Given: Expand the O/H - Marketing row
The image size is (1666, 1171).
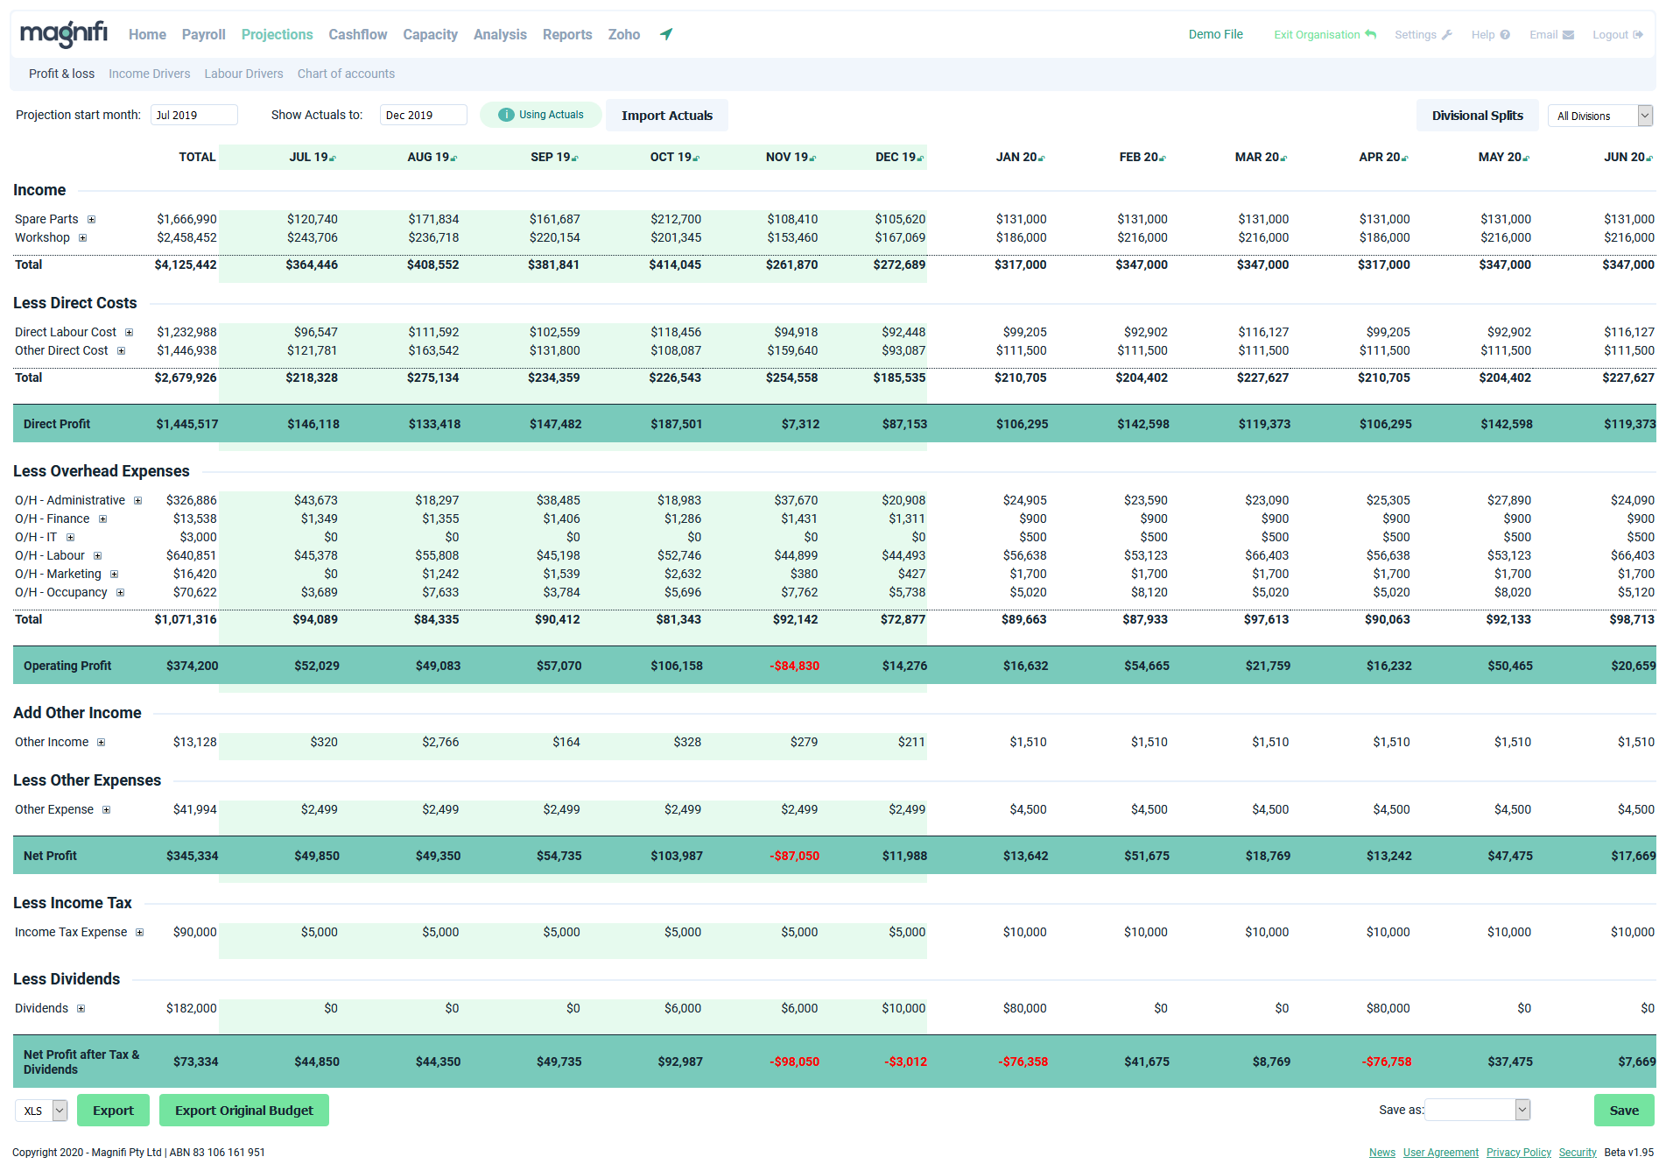Looking at the screenshot, I should (114, 575).
